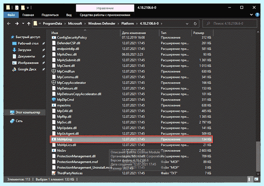Open the Поделиться ribbon tab
This screenshot has width=264, height=186.
coord(50,15)
